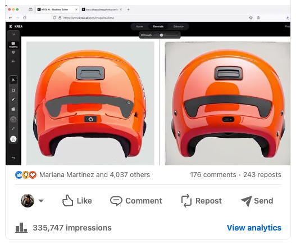Expand the identity dropdown arrow beside avatar
296x244 pixels.
[41, 201]
